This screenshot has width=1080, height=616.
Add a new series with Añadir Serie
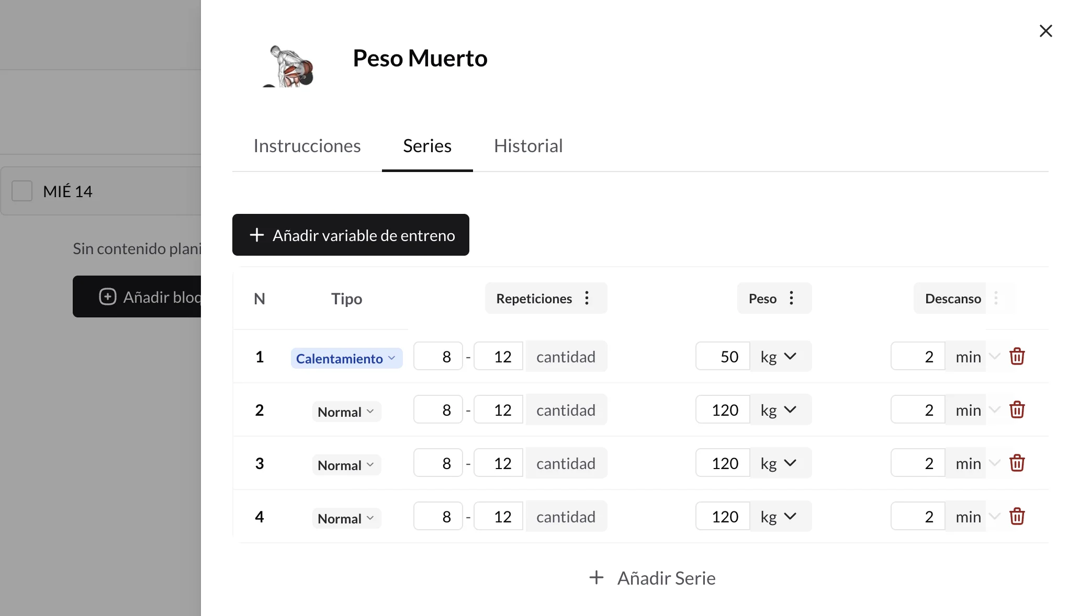[x=652, y=578]
